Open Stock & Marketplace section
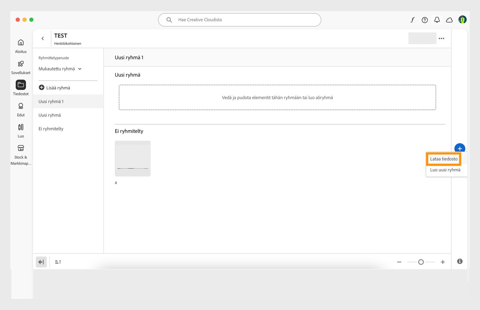Image resolution: width=480 pixels, height=310 pixels. (21, 155)
